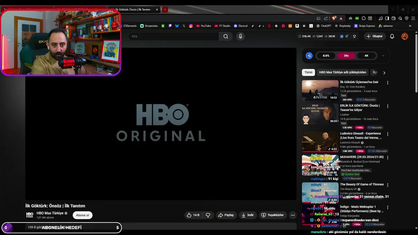The height and width of the screenshot is (235, 418).
Task: Open the Brave wallet icon
Action: click(394, 18)
